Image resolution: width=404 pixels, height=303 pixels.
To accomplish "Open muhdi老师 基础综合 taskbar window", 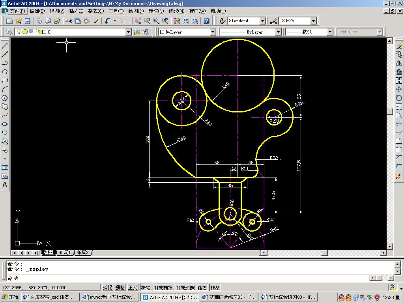I will coord(110,297).
